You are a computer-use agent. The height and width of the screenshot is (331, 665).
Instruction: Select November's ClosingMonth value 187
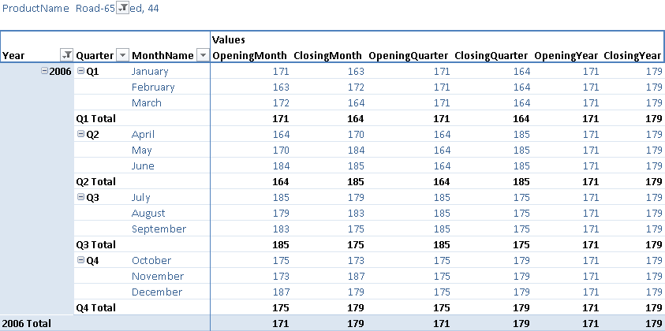(356, 277)
